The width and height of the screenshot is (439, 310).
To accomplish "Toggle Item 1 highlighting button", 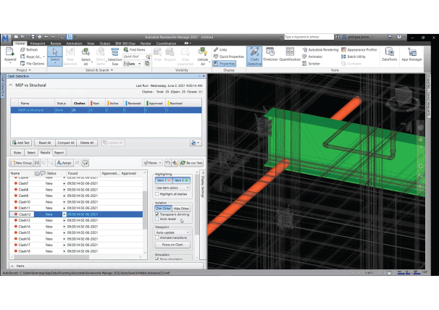I will coord(164,180).
